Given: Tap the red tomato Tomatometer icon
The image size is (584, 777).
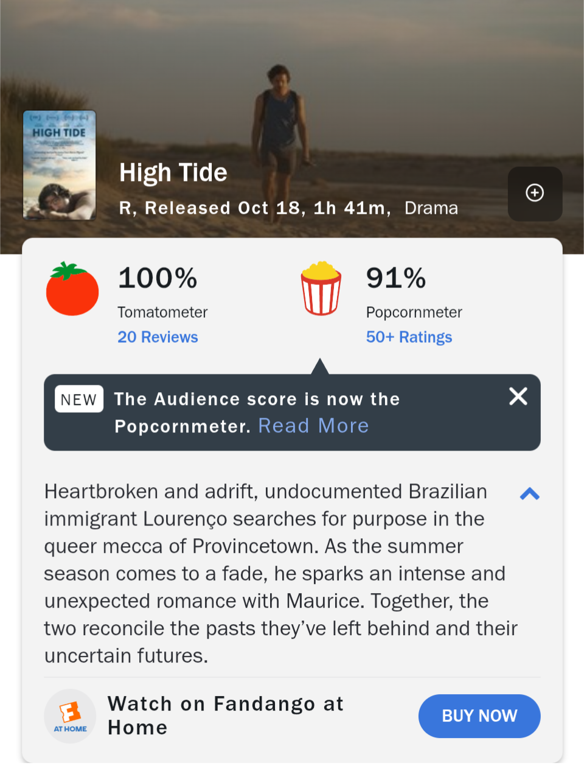Looking at the screenshot, I should tap(72, 289).
